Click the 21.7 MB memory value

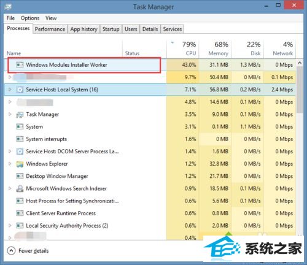pyautogui.click(x=219, y=176)
